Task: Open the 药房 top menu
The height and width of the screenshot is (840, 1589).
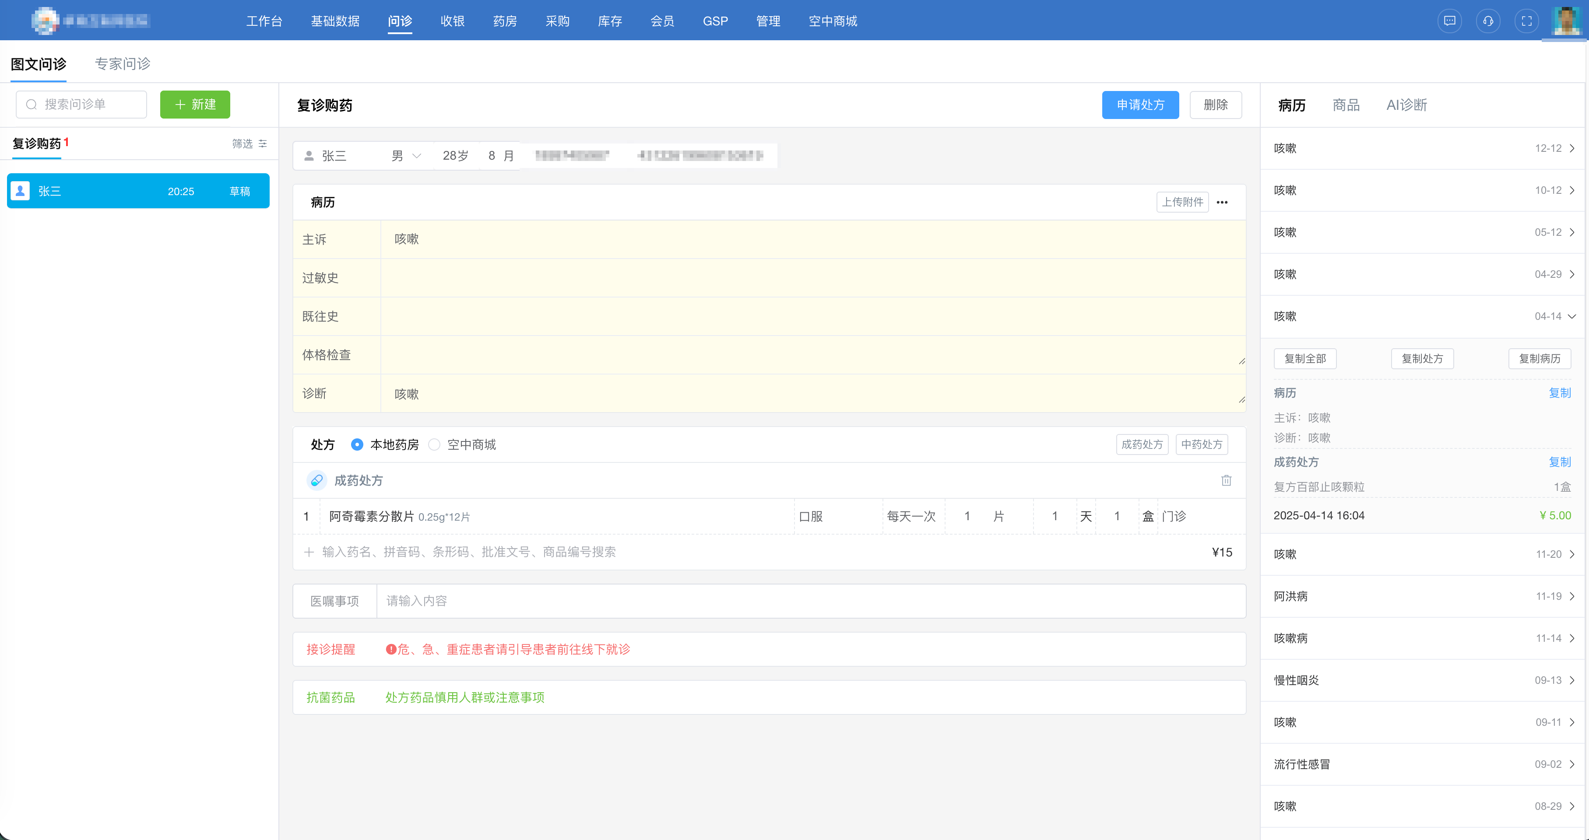Action: coord(505,21)
